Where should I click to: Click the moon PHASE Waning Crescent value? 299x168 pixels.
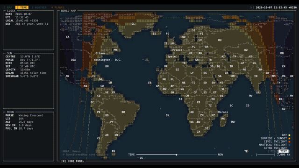coord(31,115)
